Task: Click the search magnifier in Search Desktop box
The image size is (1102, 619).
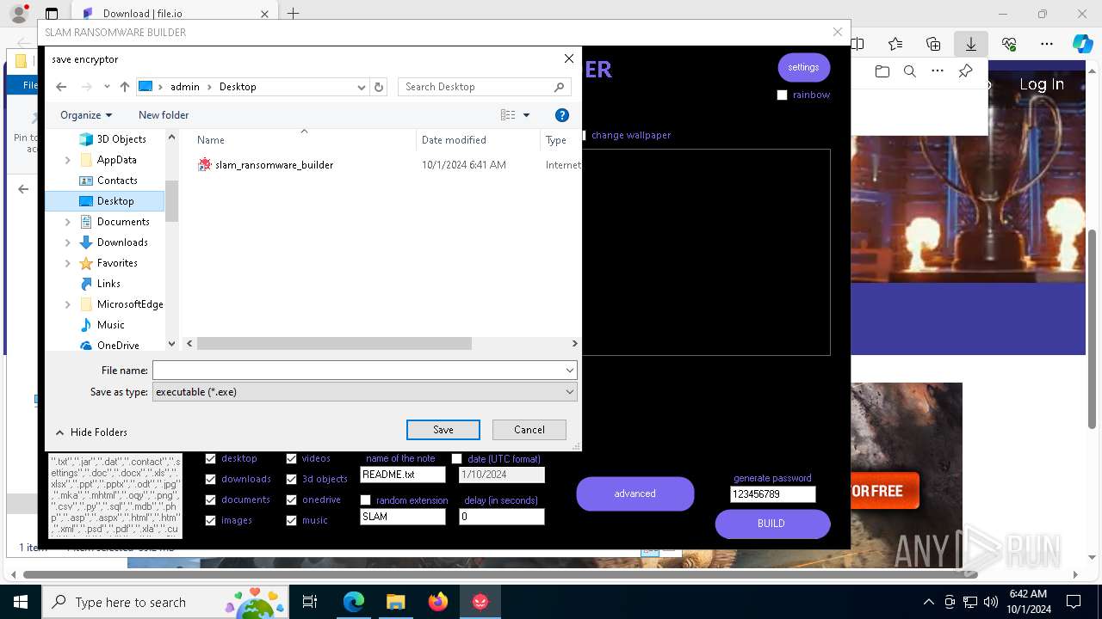Action: coord(560,87)
